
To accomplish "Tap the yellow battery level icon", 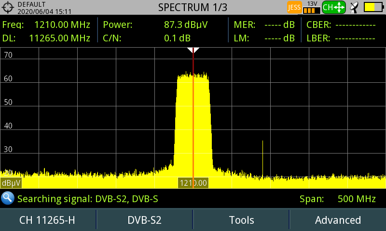I will point(373,7).
